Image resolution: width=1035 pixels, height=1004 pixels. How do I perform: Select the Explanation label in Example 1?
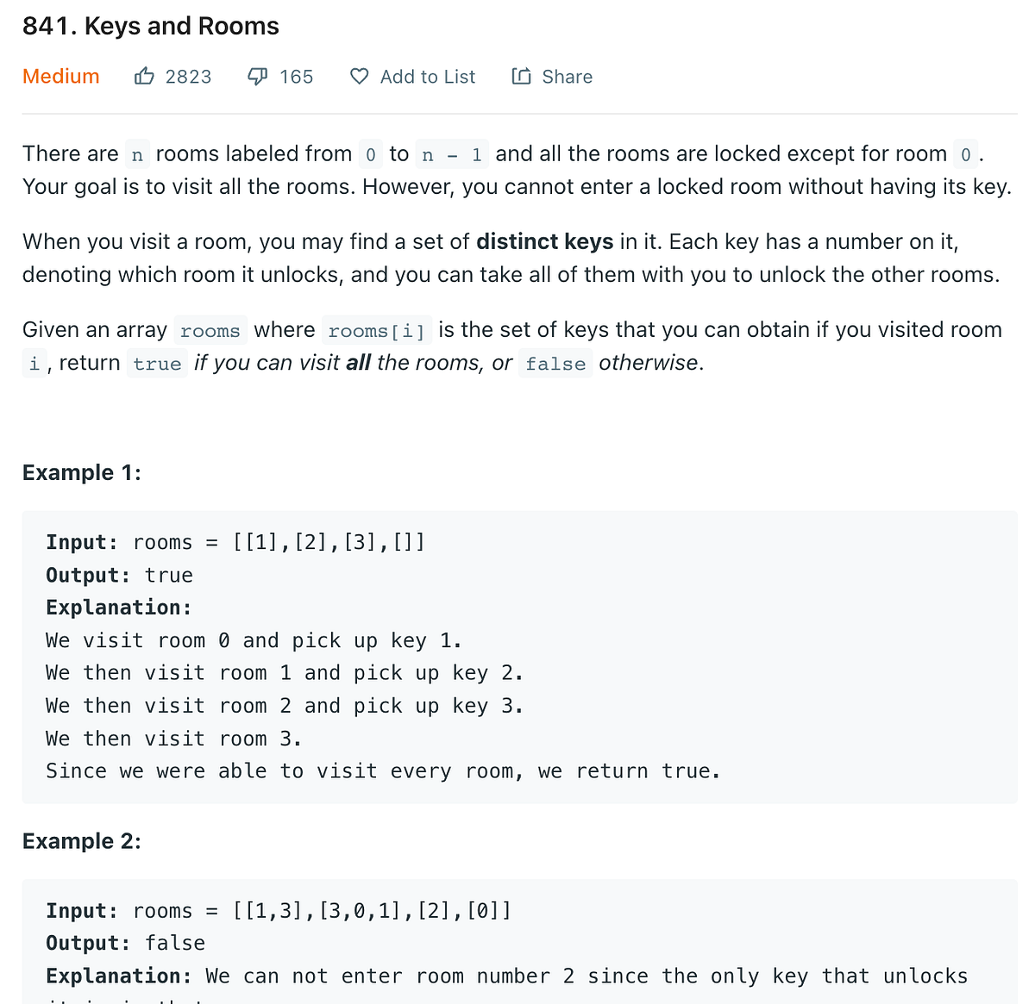tap(117, 607)
